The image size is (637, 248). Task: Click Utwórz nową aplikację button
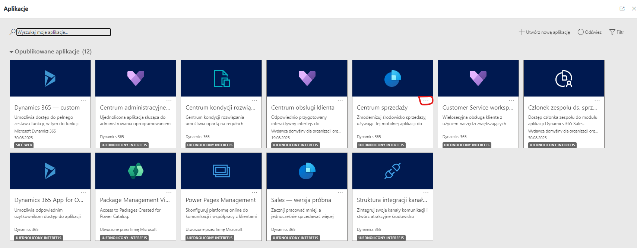[x=544, y=32]
